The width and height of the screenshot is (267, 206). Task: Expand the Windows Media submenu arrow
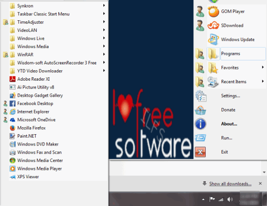point(104,46)
